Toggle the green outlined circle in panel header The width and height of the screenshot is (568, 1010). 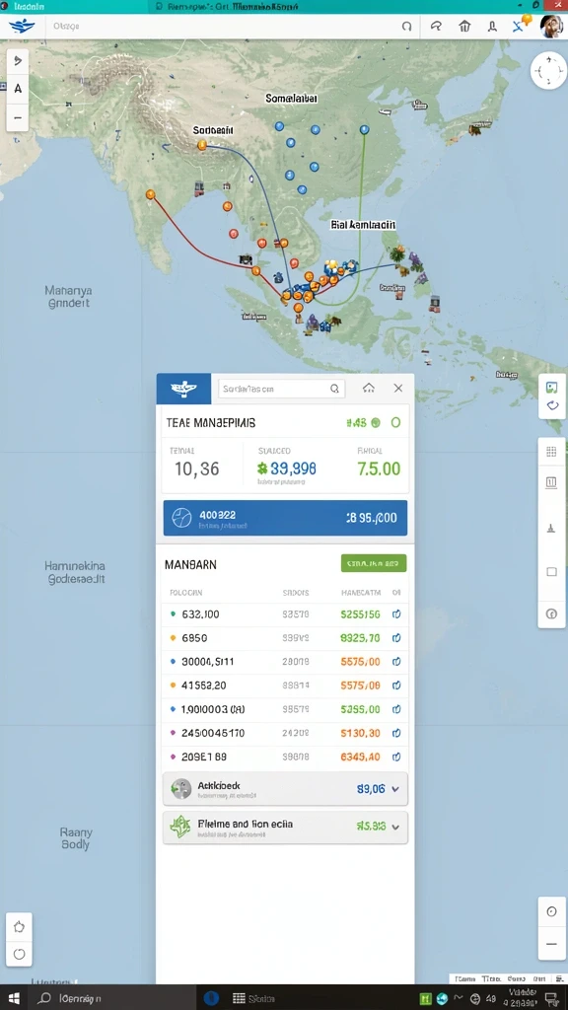coord(396,422)
